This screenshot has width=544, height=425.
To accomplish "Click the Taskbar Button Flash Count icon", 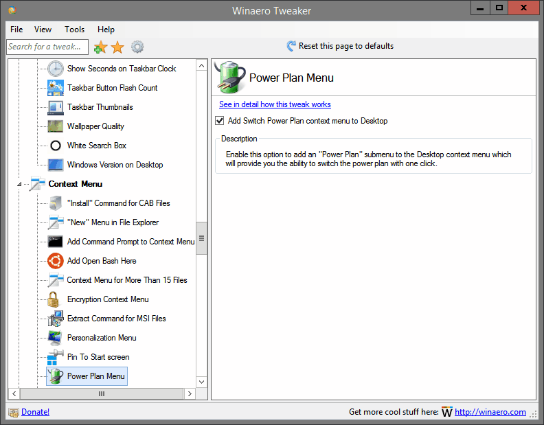I will point(56,88).
